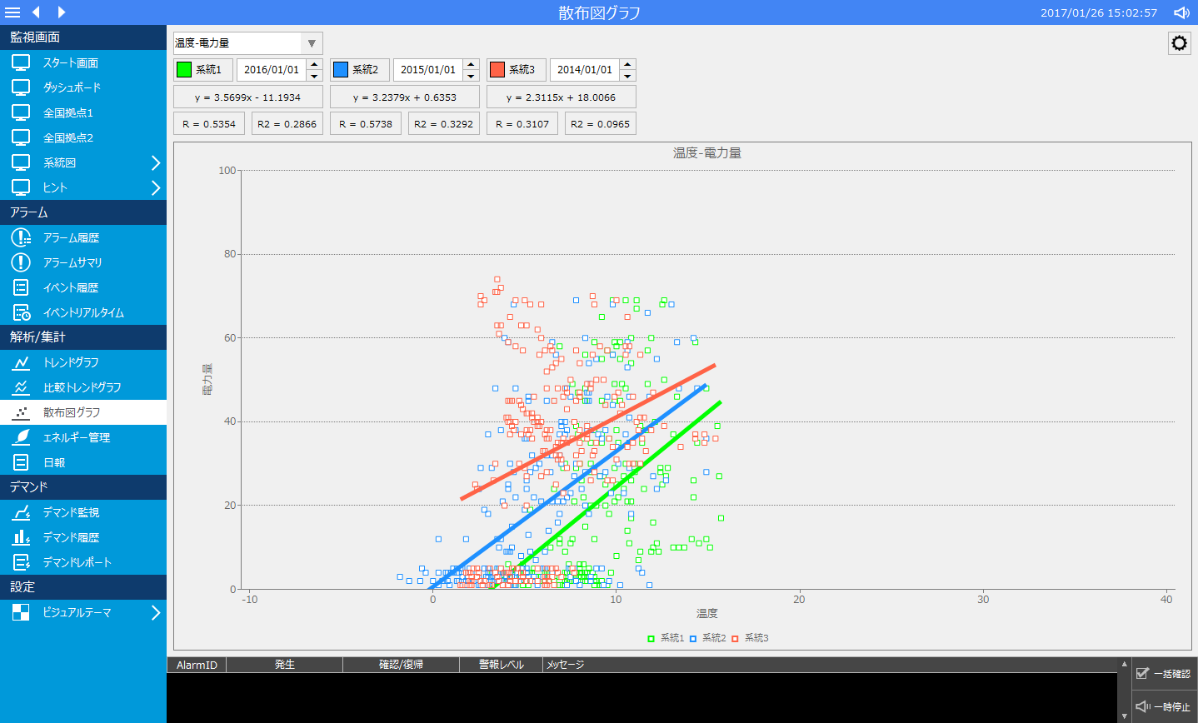Click the 系統2 blue color swatch

341,70
